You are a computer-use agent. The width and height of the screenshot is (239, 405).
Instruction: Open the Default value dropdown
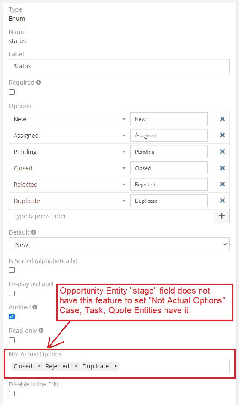119,244
